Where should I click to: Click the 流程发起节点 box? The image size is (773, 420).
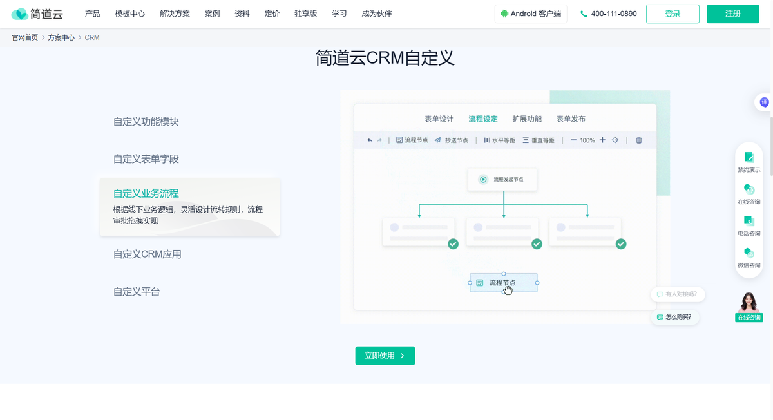502,180
